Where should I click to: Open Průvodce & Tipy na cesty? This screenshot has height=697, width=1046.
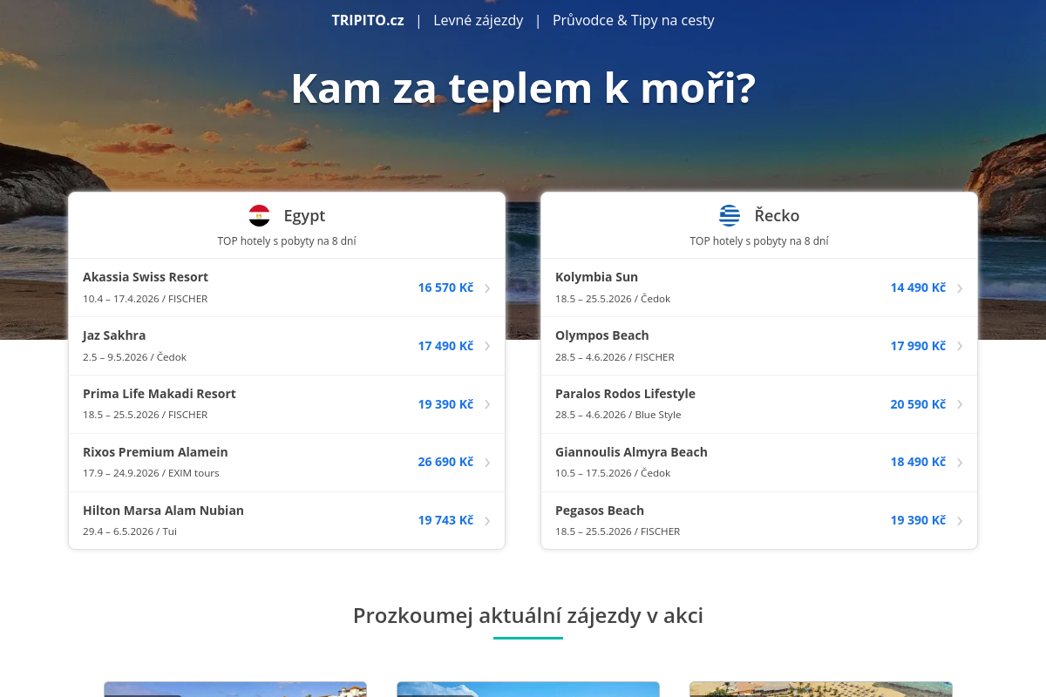click(634, 20)
